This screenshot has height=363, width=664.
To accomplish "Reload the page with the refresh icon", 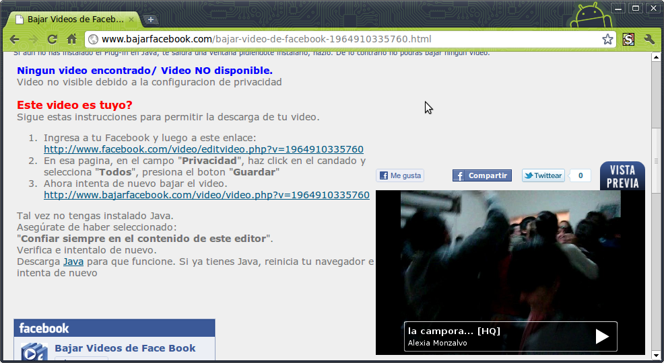I will [52, 39].
